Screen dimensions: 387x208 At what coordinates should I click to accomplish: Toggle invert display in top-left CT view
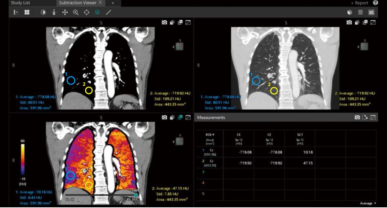click(172, 22)
